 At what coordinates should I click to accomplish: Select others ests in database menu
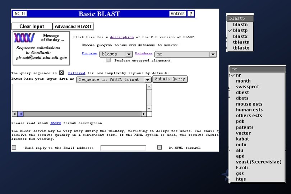click(257, 115)
